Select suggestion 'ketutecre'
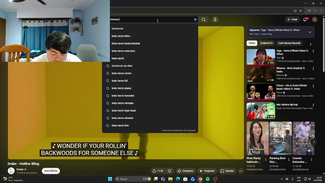Image resolution: width=325 pixels, height=183 pixels. click(x=150, y=28)
